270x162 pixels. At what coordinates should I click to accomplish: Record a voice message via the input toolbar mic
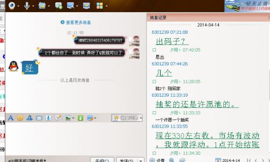(49, 118)
